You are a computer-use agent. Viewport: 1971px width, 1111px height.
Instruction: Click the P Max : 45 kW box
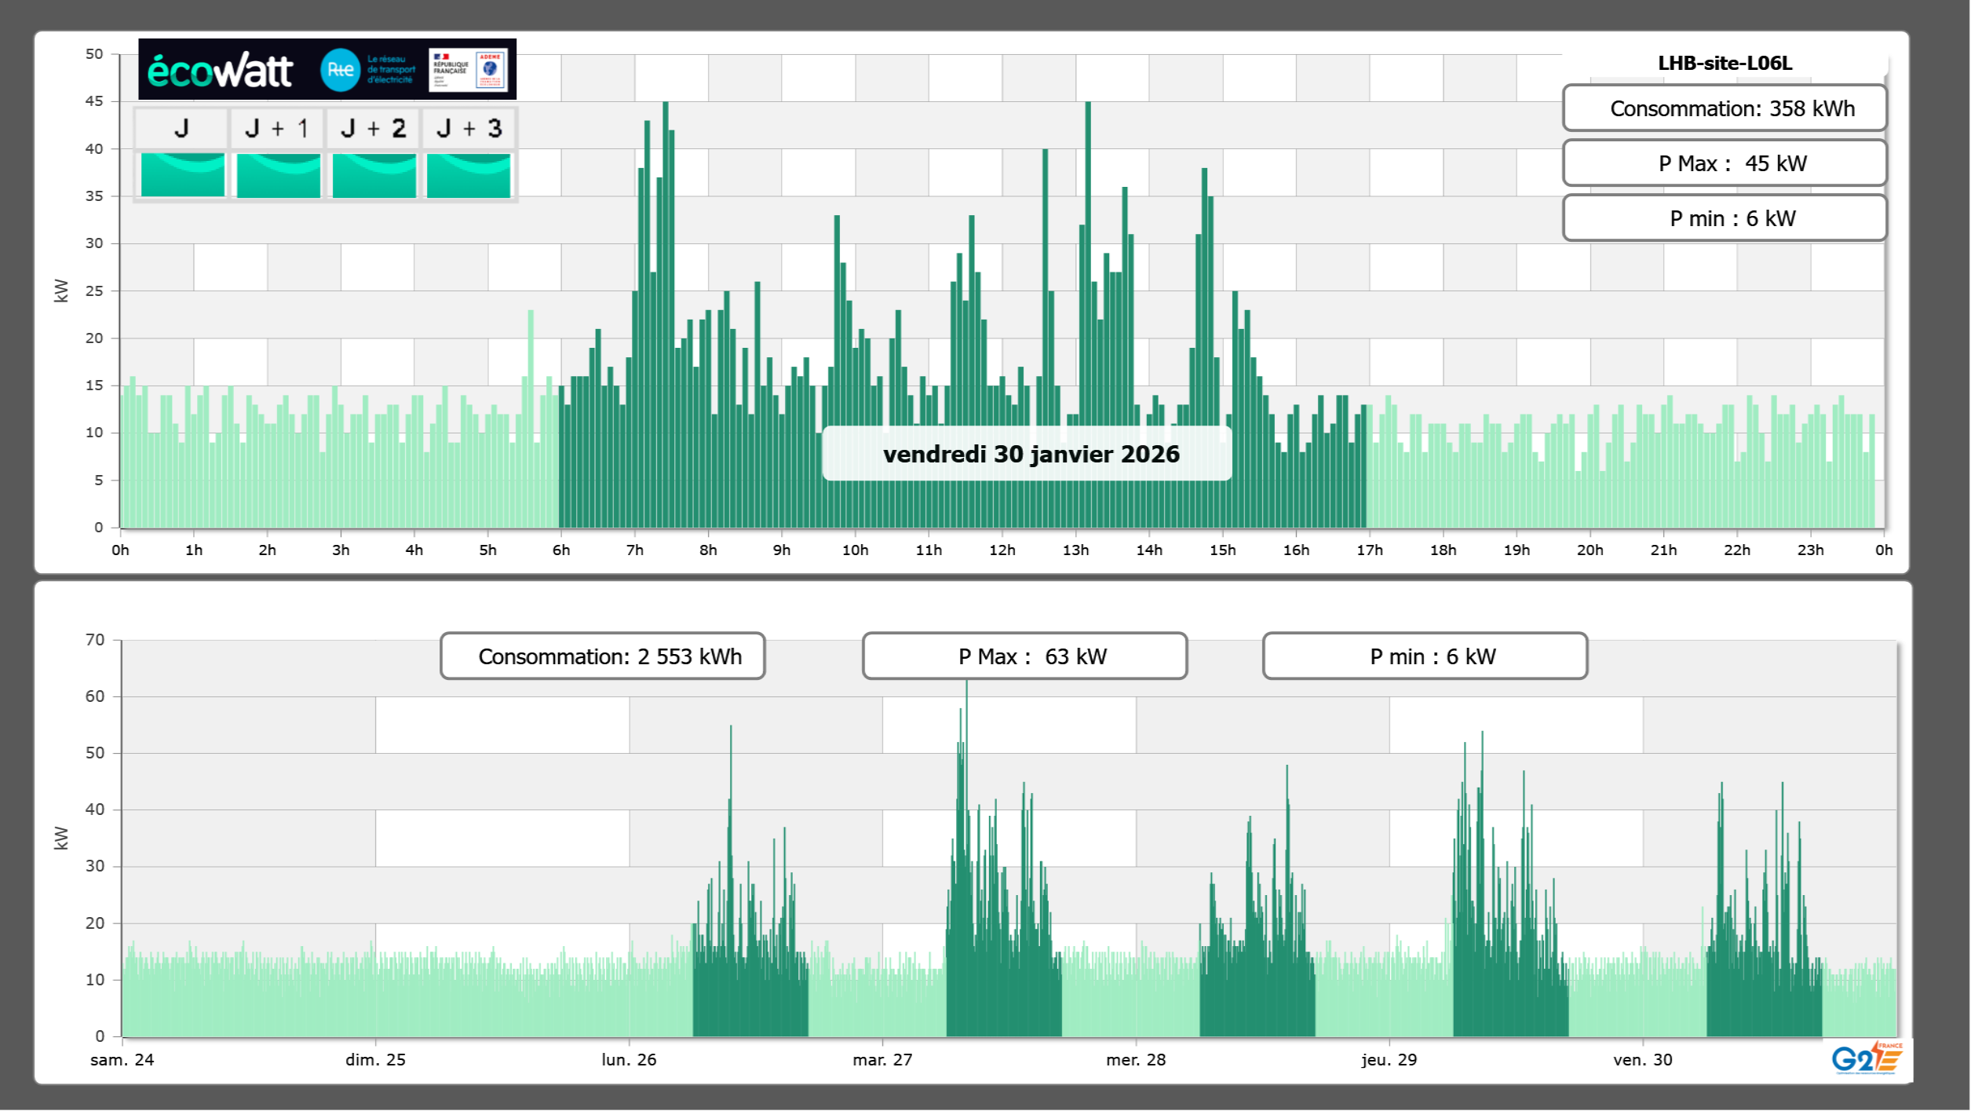point(1724,163)
